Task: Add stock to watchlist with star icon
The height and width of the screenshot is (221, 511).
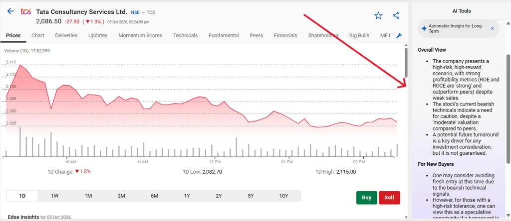Action: [378, 15]
